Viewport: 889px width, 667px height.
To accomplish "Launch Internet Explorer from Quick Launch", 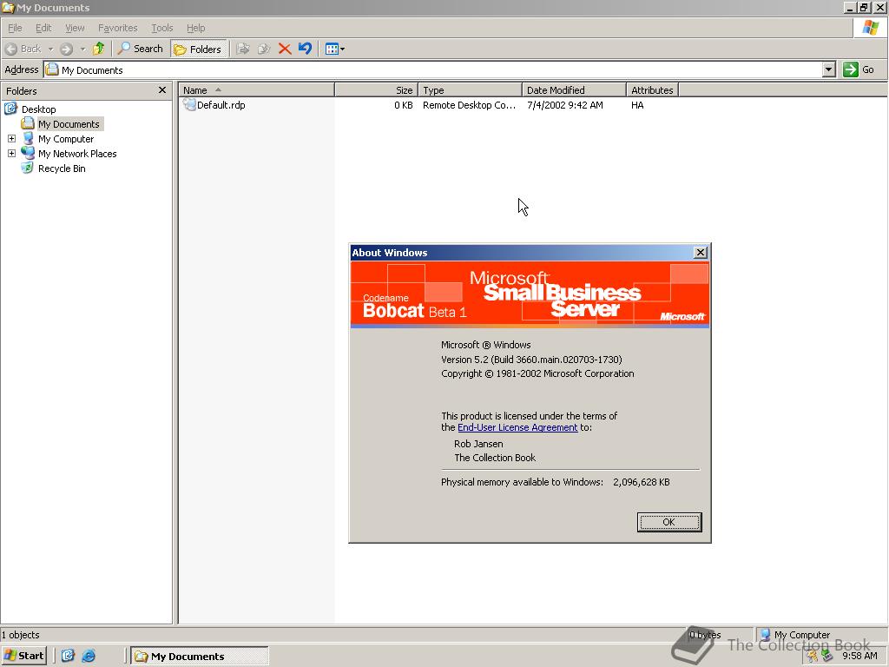I will pyautogui.click(x=89, y=656).
